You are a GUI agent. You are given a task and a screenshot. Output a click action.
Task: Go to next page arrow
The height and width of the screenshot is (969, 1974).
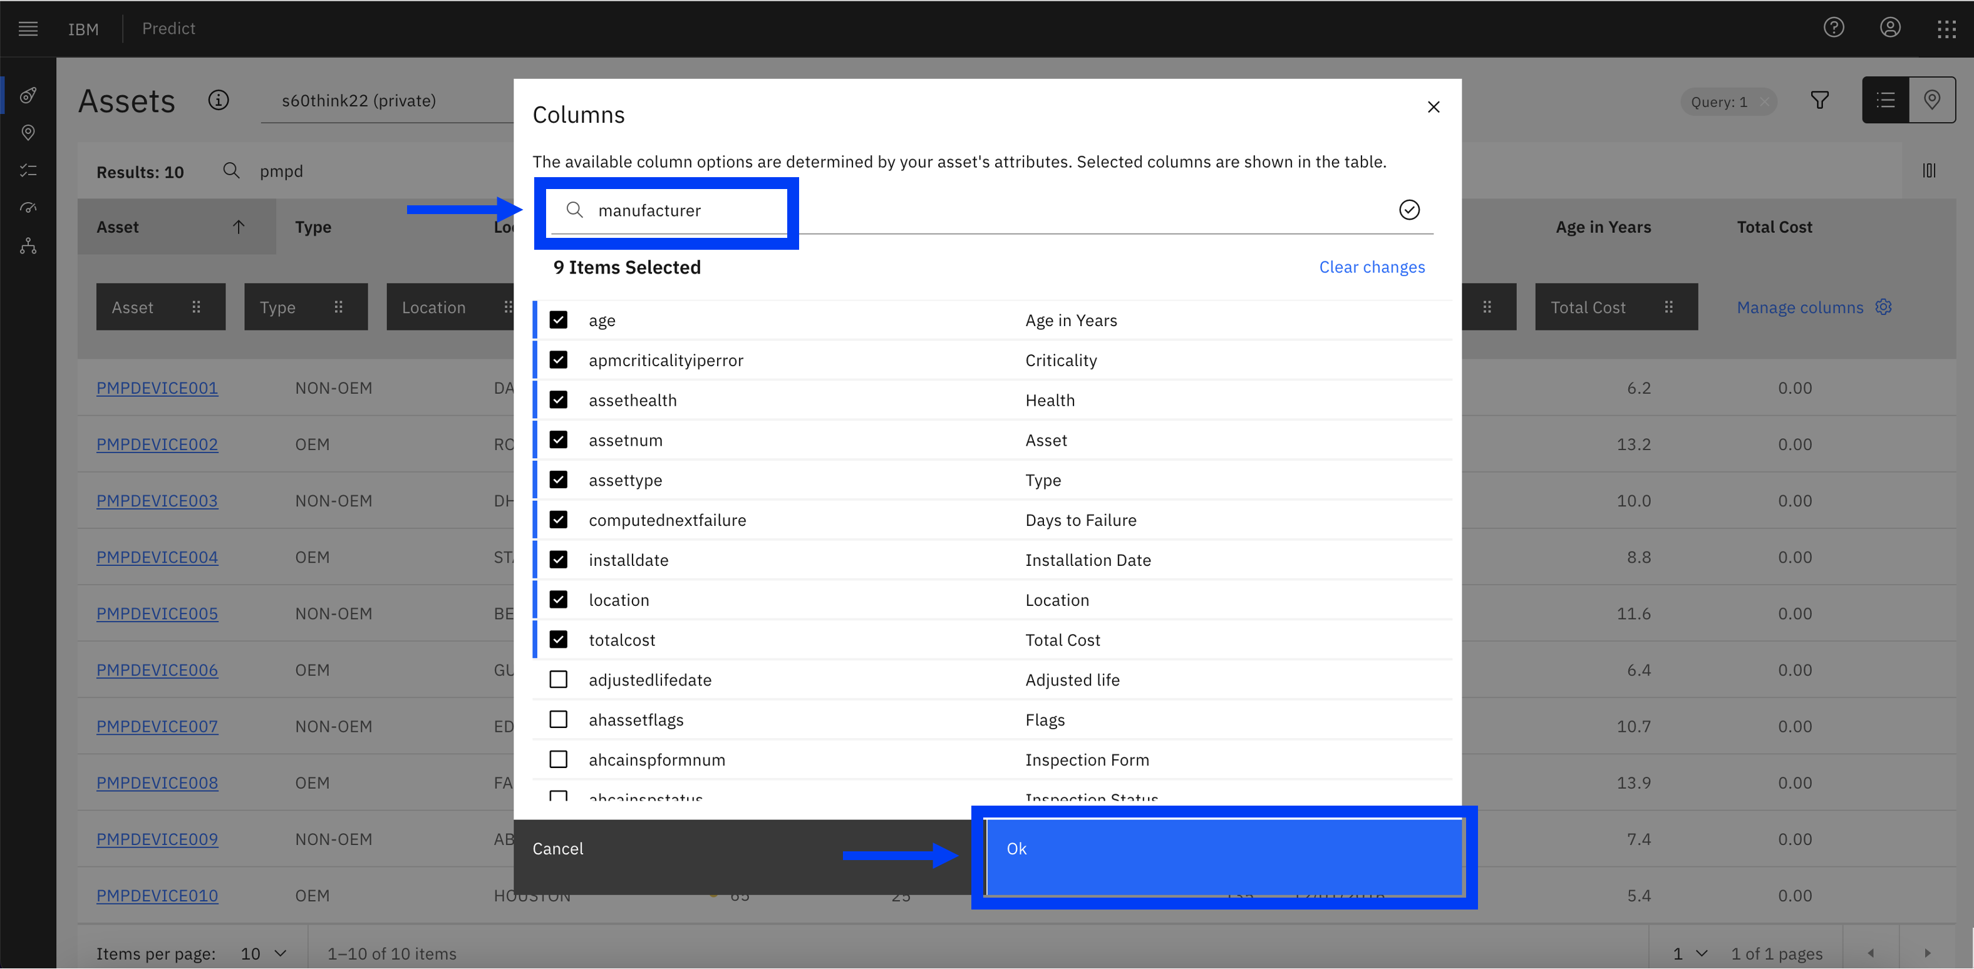pyautogui.click(x=1927, y=953)
